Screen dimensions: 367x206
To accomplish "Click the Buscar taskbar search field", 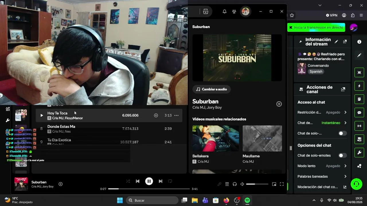I will pos(152,200).
